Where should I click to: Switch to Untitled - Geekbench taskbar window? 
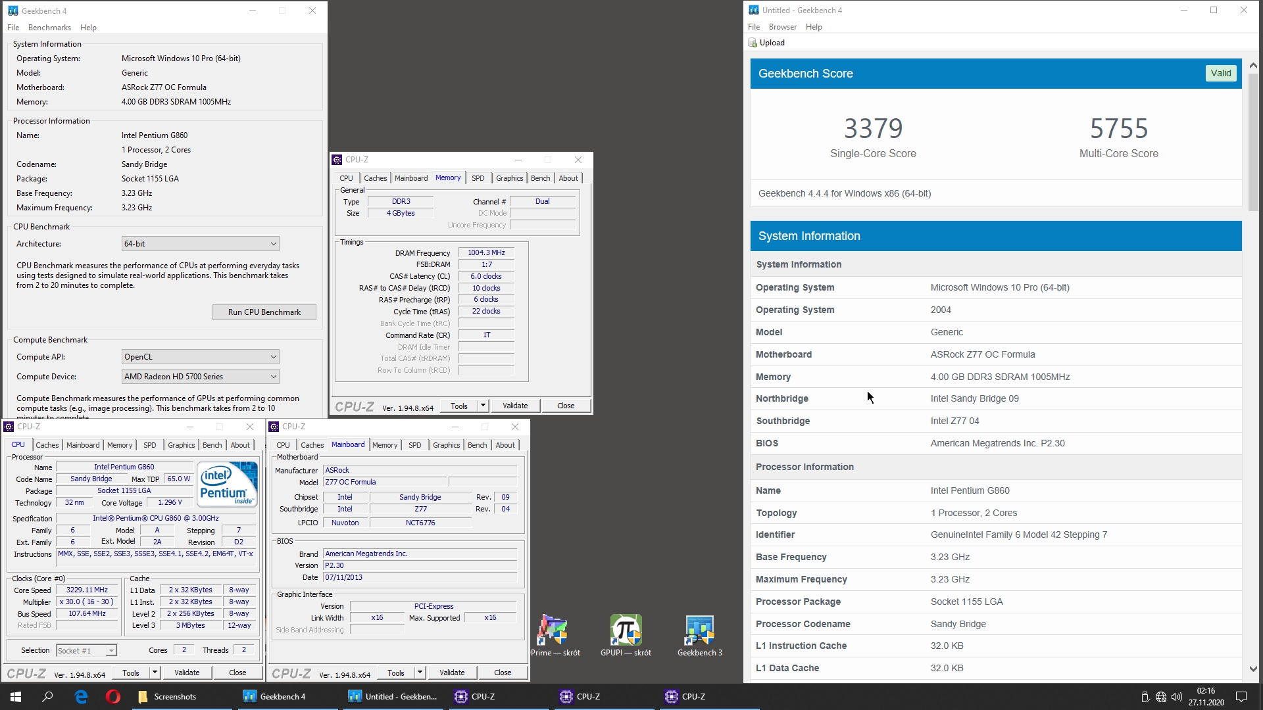tap(393, 697)
